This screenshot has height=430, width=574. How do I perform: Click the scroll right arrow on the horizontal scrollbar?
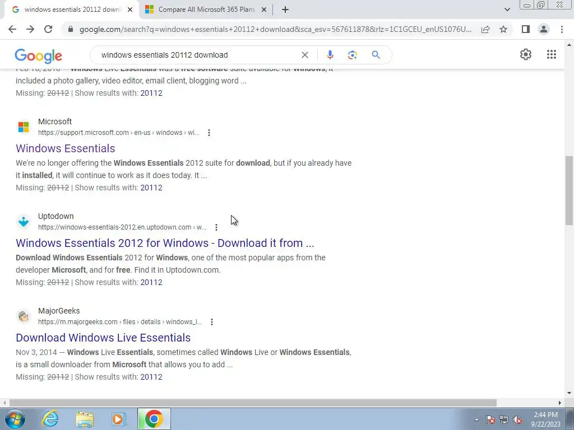click(560, 403)
